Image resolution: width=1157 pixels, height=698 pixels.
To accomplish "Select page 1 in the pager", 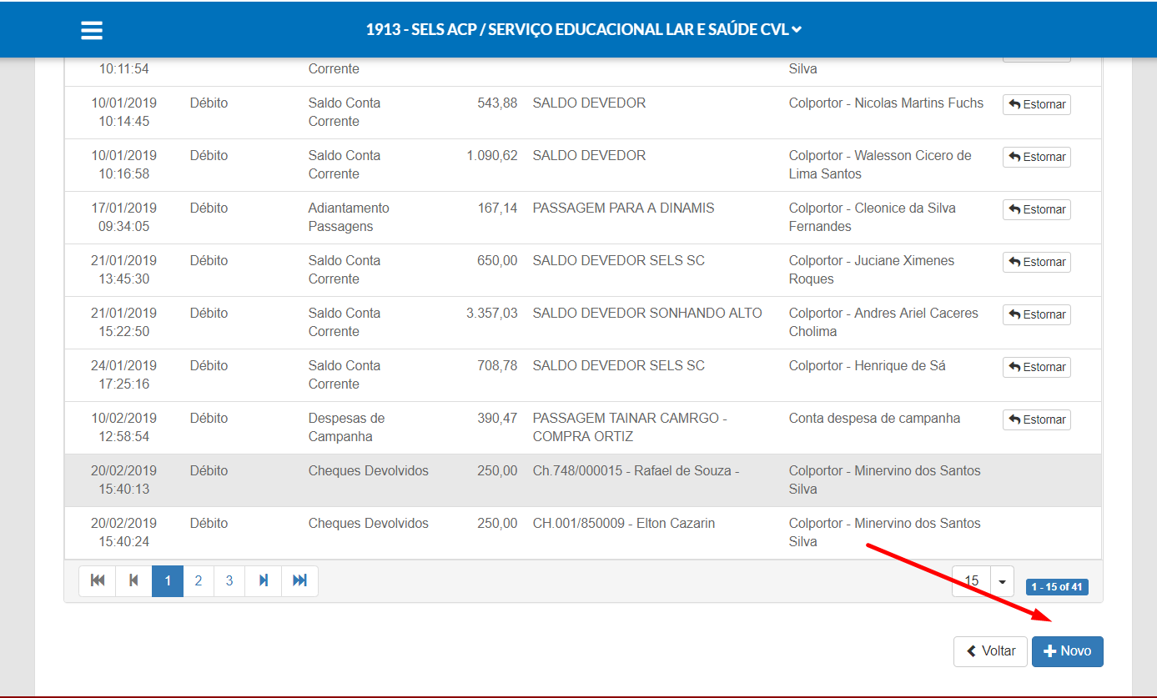I will (168, 581).
